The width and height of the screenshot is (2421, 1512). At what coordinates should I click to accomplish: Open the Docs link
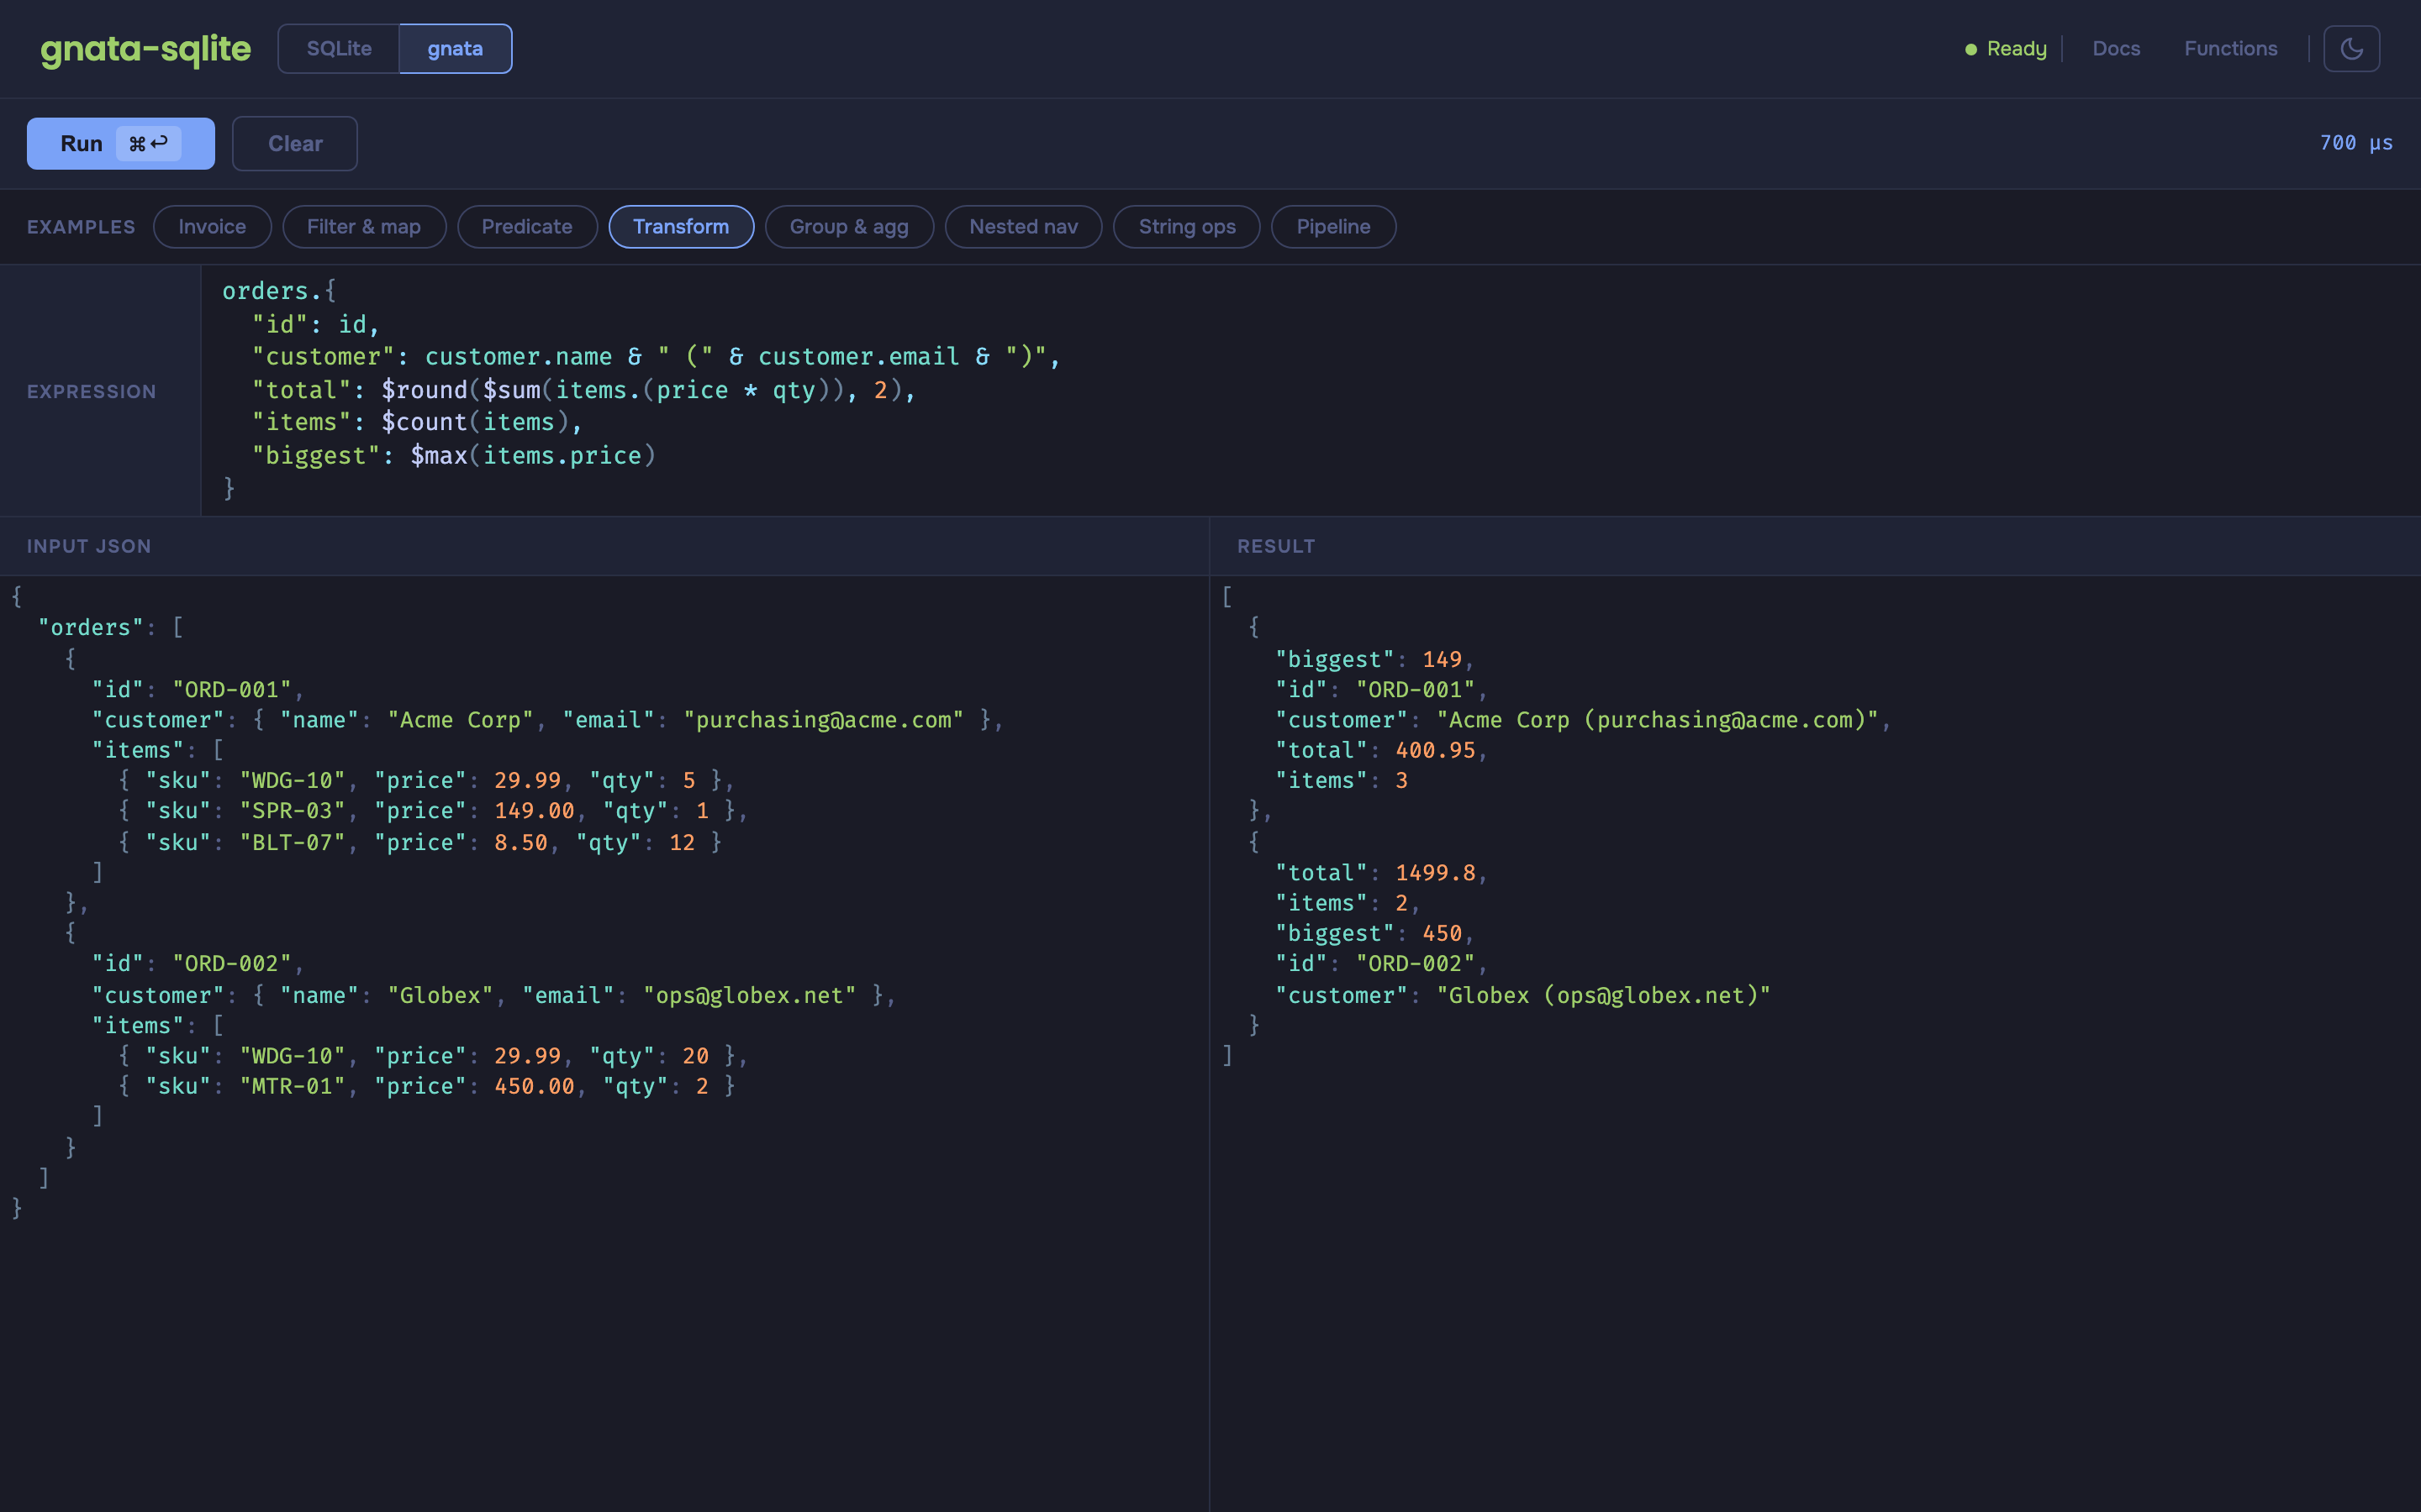[x=2116, y=48]
